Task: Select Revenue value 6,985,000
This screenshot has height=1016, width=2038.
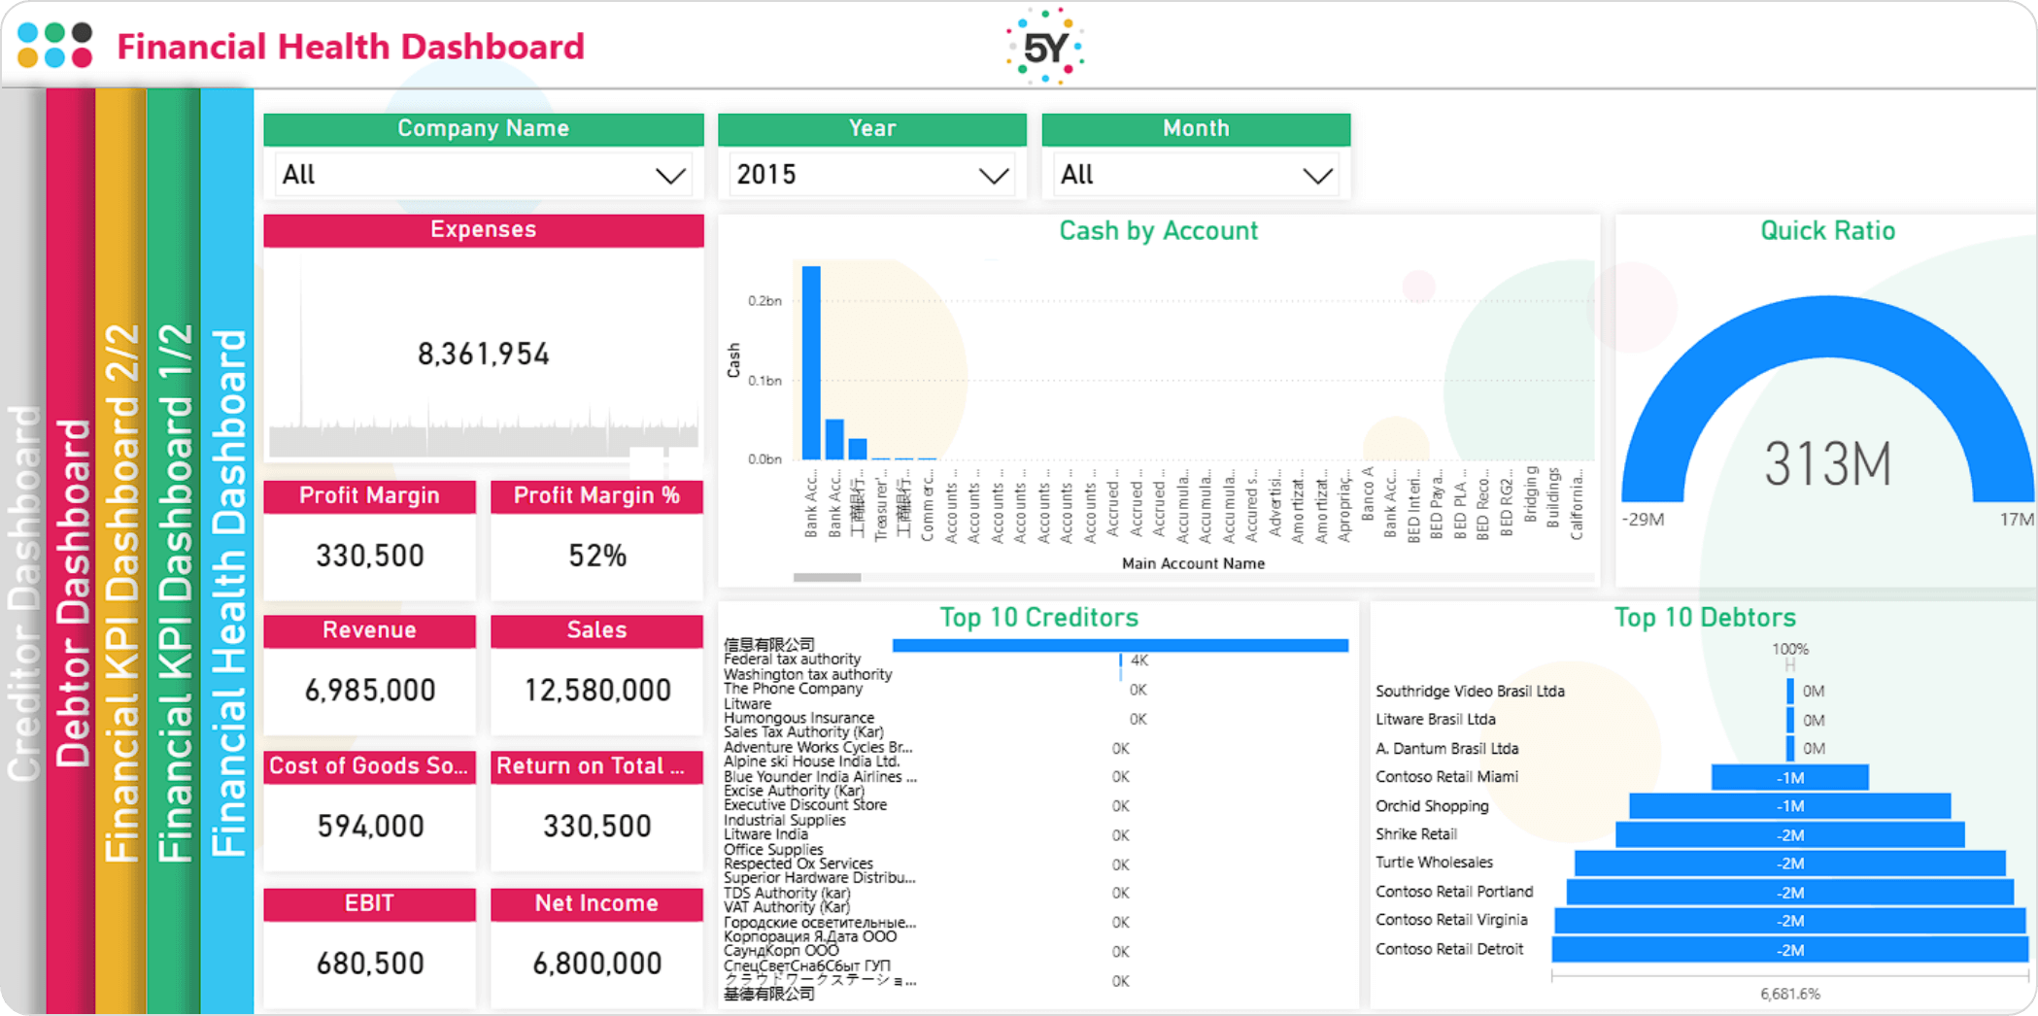Action: [370, 691]
